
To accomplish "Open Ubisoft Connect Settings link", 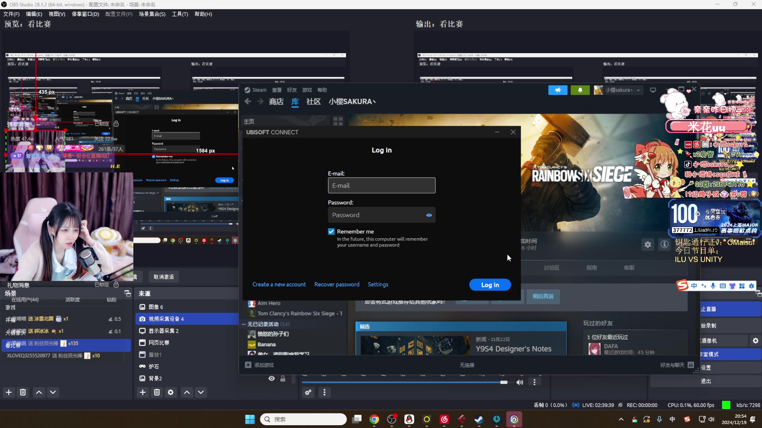I will [x=378, y=285].
